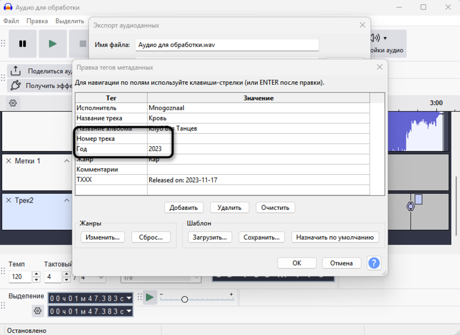Open the Правка menu

tap(37, 21)
